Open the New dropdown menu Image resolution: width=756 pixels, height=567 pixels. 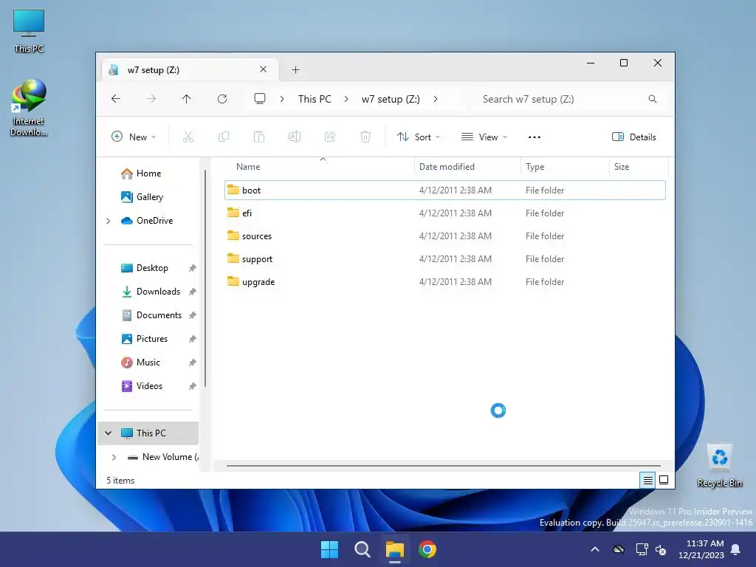tap(134, 137)
